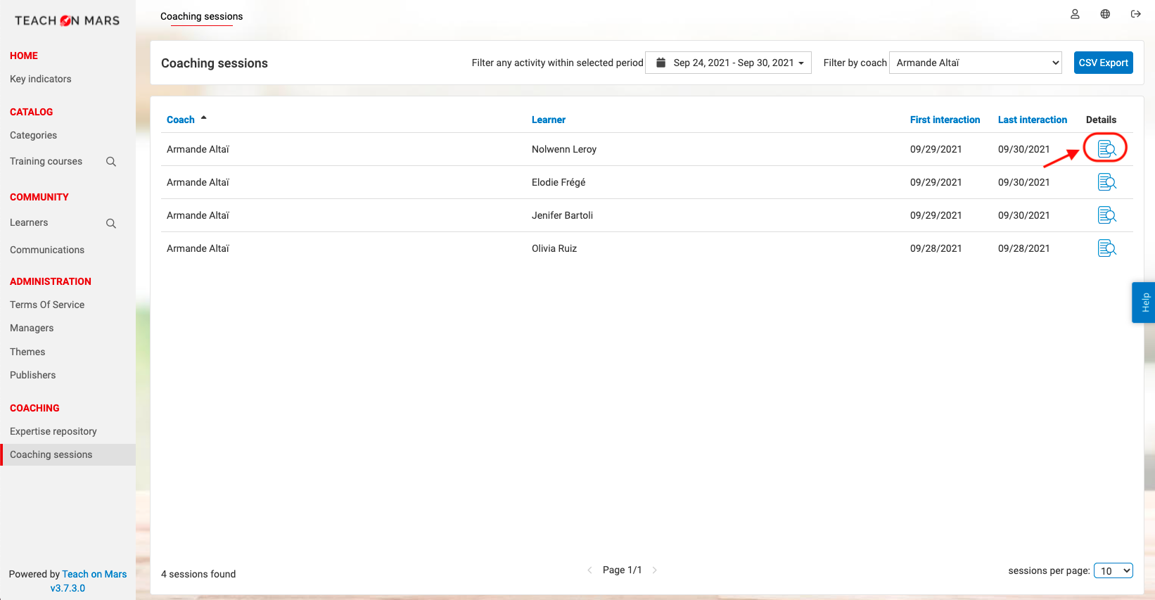Viewport: 1155px width, 600px height.
Task: Open Communications menu item
Action: (x=47, y=250)
